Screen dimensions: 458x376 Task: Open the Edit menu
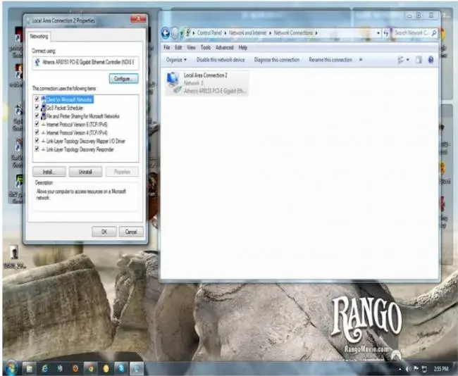coord(178,47)
